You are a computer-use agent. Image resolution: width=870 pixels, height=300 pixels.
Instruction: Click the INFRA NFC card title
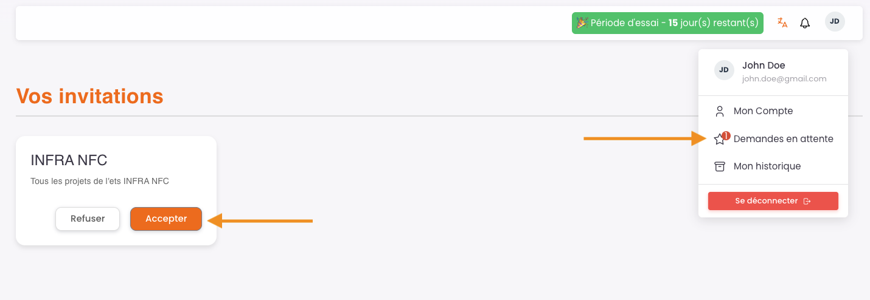pos(69,160)
